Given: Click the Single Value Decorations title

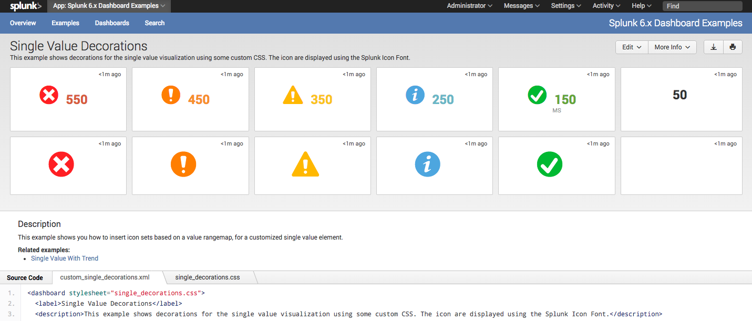Looking at the screenshot, I should click(x=79, y=46).
